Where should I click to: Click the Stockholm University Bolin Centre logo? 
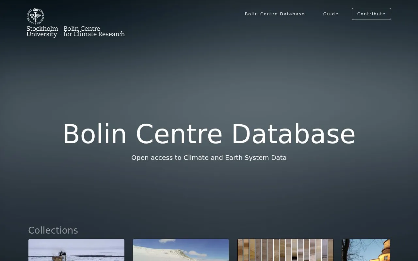[76, 23]
